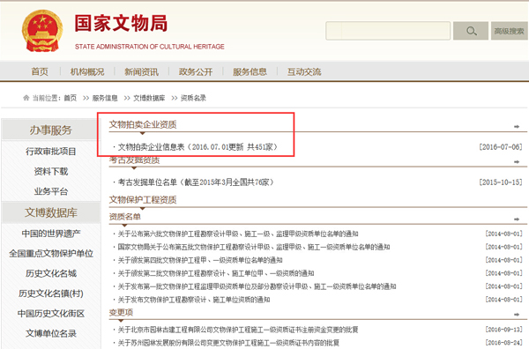Select 办事服务 sidebar header
The height and width of the screenshot is (349, 529).
point(50,130)
